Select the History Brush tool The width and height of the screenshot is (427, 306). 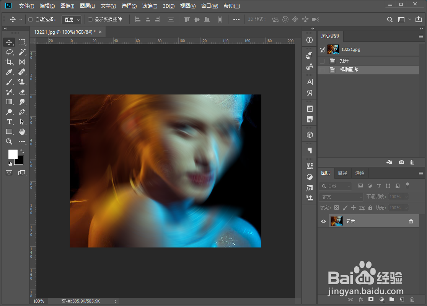pyautogui.click(x=9, y=92)
